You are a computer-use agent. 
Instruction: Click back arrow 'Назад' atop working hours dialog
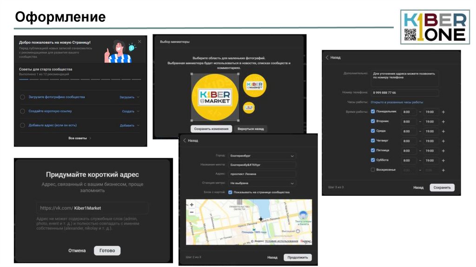[x=333, y=57]
